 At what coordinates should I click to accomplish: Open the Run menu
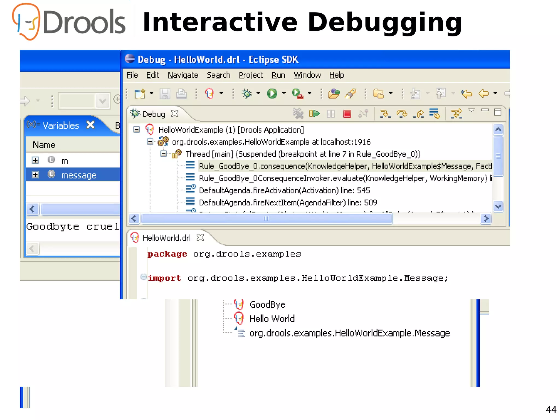coord(278,75)
